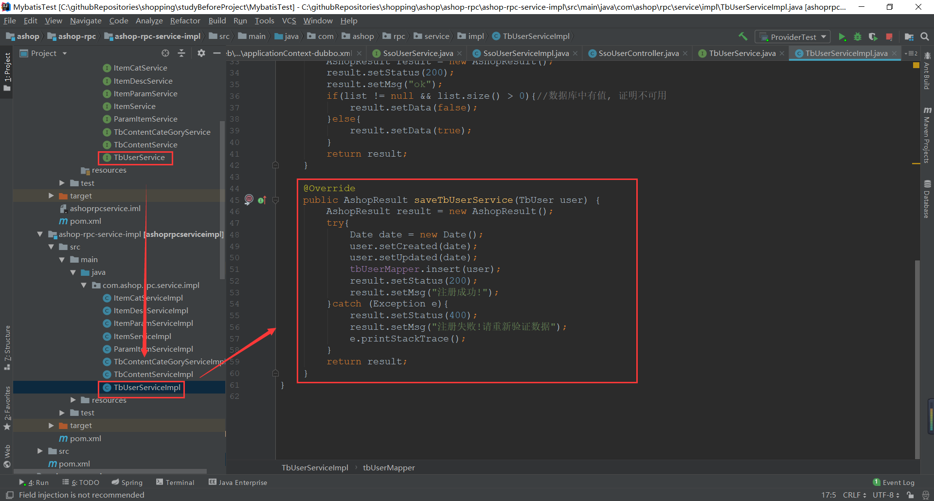The image size is (934, 501).
Task: Open ProviderTest run configuration dropdown
Action: 793,37
